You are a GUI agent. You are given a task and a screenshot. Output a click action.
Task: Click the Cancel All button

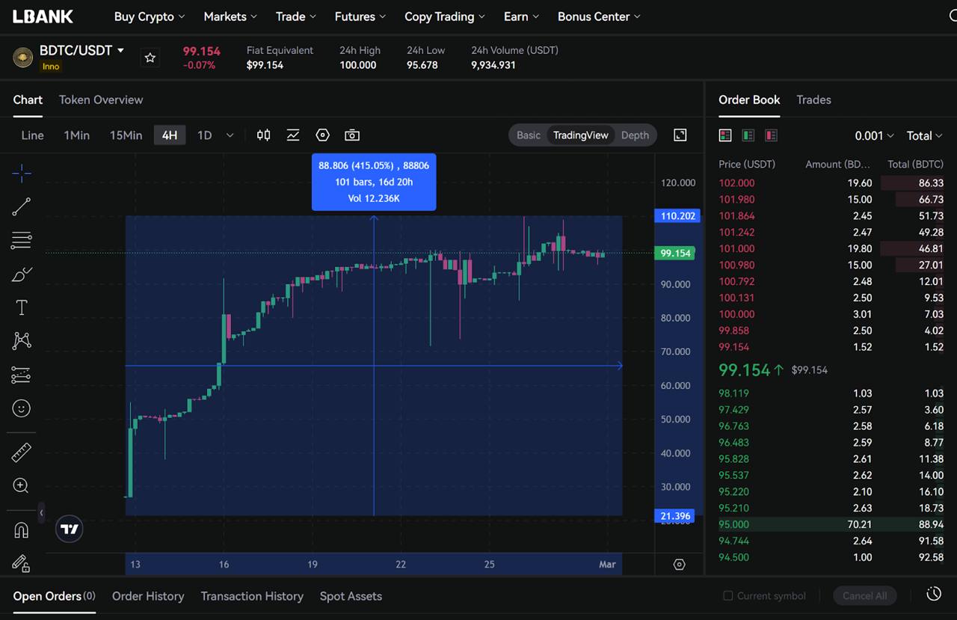coord(864,596)
